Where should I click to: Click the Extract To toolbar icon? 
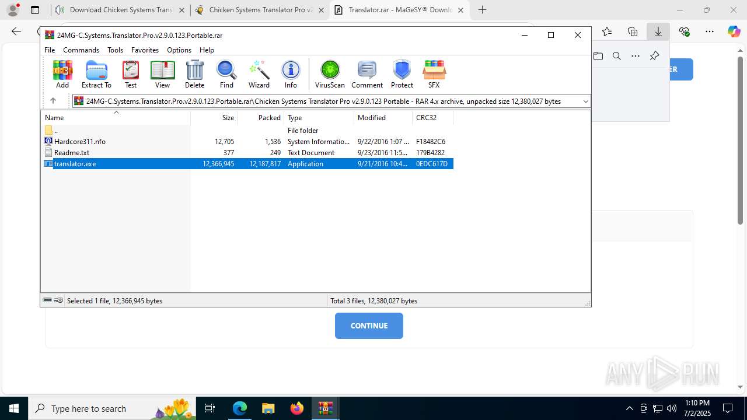point(96,74)
